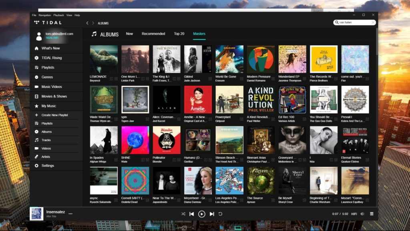The width and height of the screenshot is (410, 231).
Task: Open The Source album by Ayreon
Action: click(x=261, y=181)
